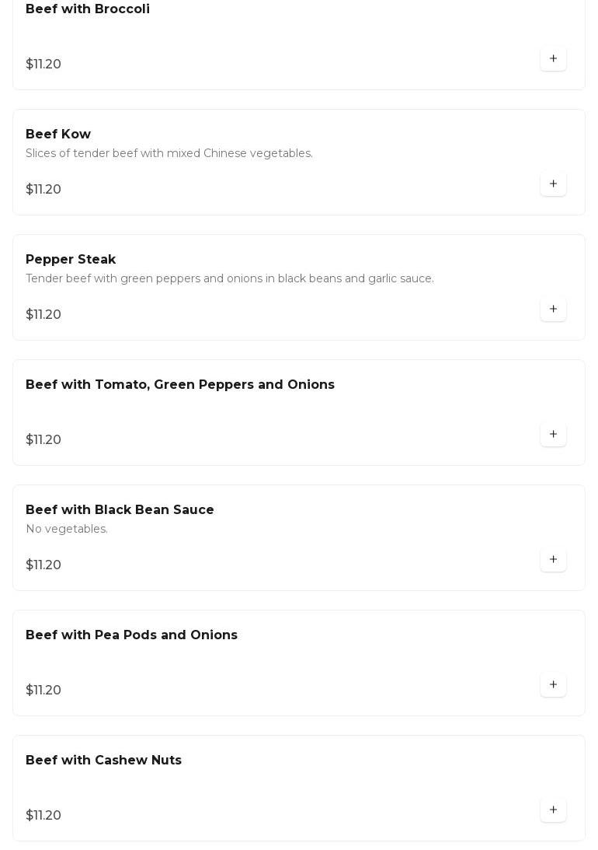
Task: Click the "No vegetables." description text
Action: [x=67, y=530]
